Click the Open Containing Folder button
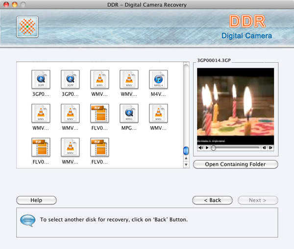Image resolution: width=294 pixels, height=249 pixels. tap(236, 164)
